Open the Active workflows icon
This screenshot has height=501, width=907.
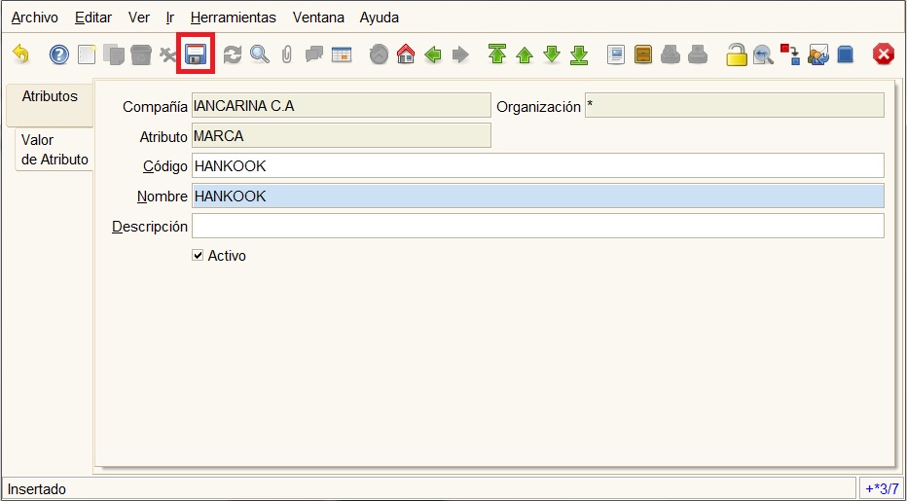790,54
